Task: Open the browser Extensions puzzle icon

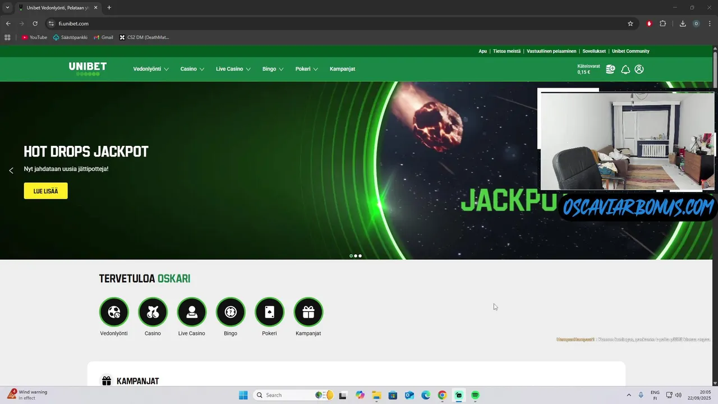Action: click(663, 24)
